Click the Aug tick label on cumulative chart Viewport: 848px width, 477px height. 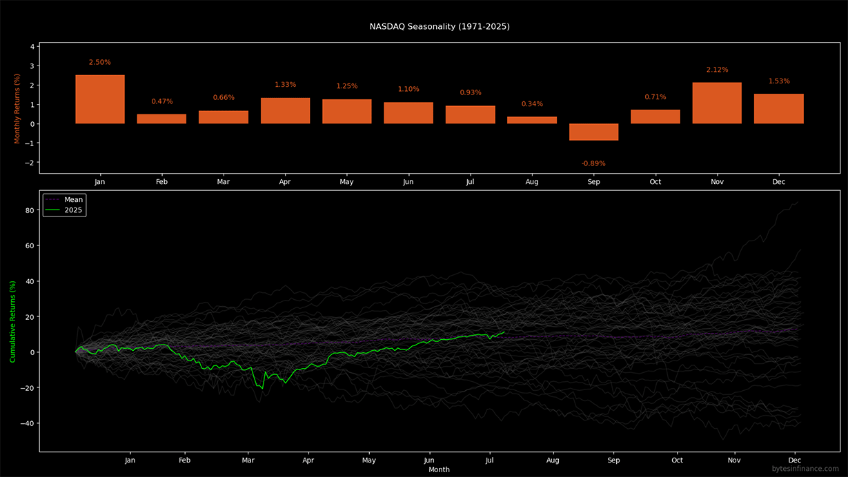[x=553, y=460]
